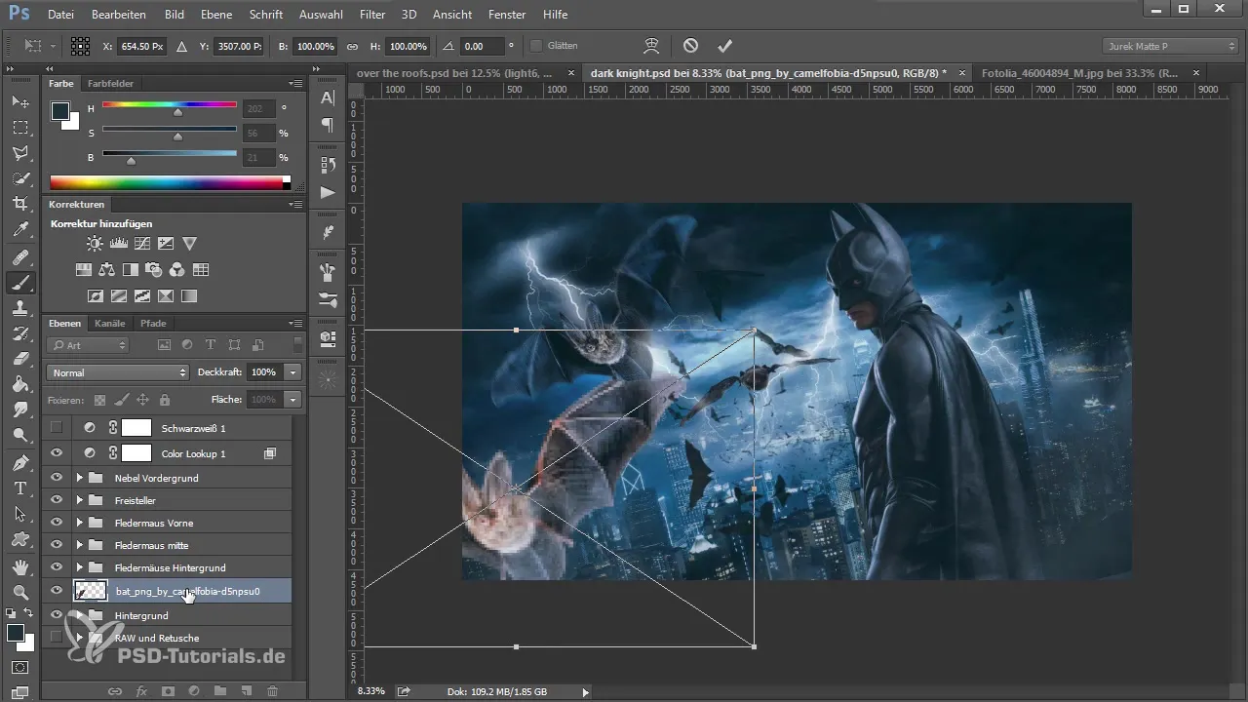Expand the Fledermäuse Hintergrund group
1248x702 pixels.
(80, 567)
